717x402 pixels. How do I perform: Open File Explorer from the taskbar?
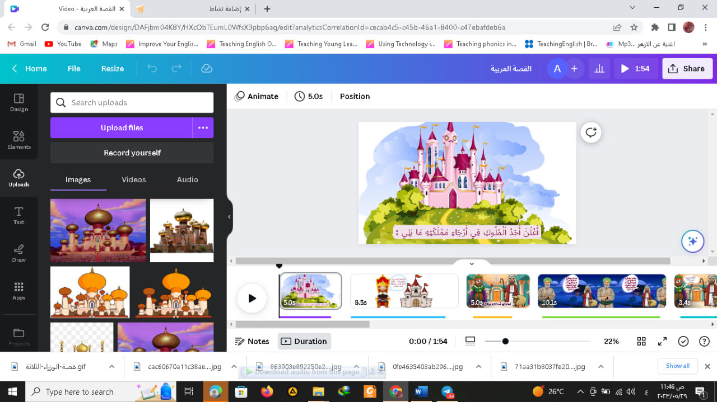tap(318, 391)
